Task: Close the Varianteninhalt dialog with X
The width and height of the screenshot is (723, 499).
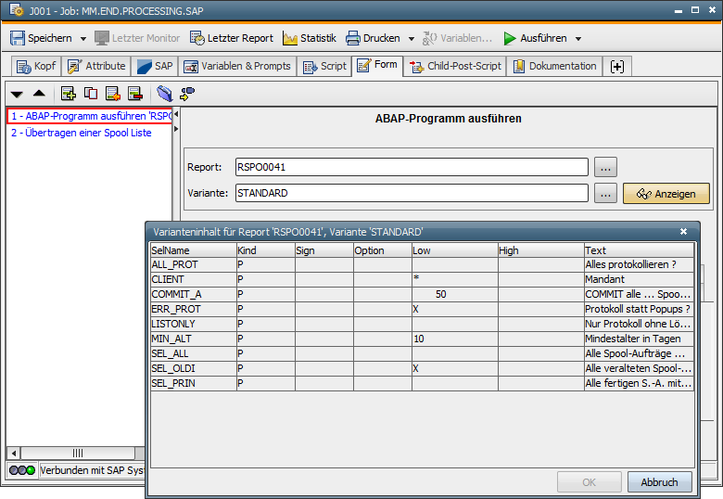Action: (683, 232)
